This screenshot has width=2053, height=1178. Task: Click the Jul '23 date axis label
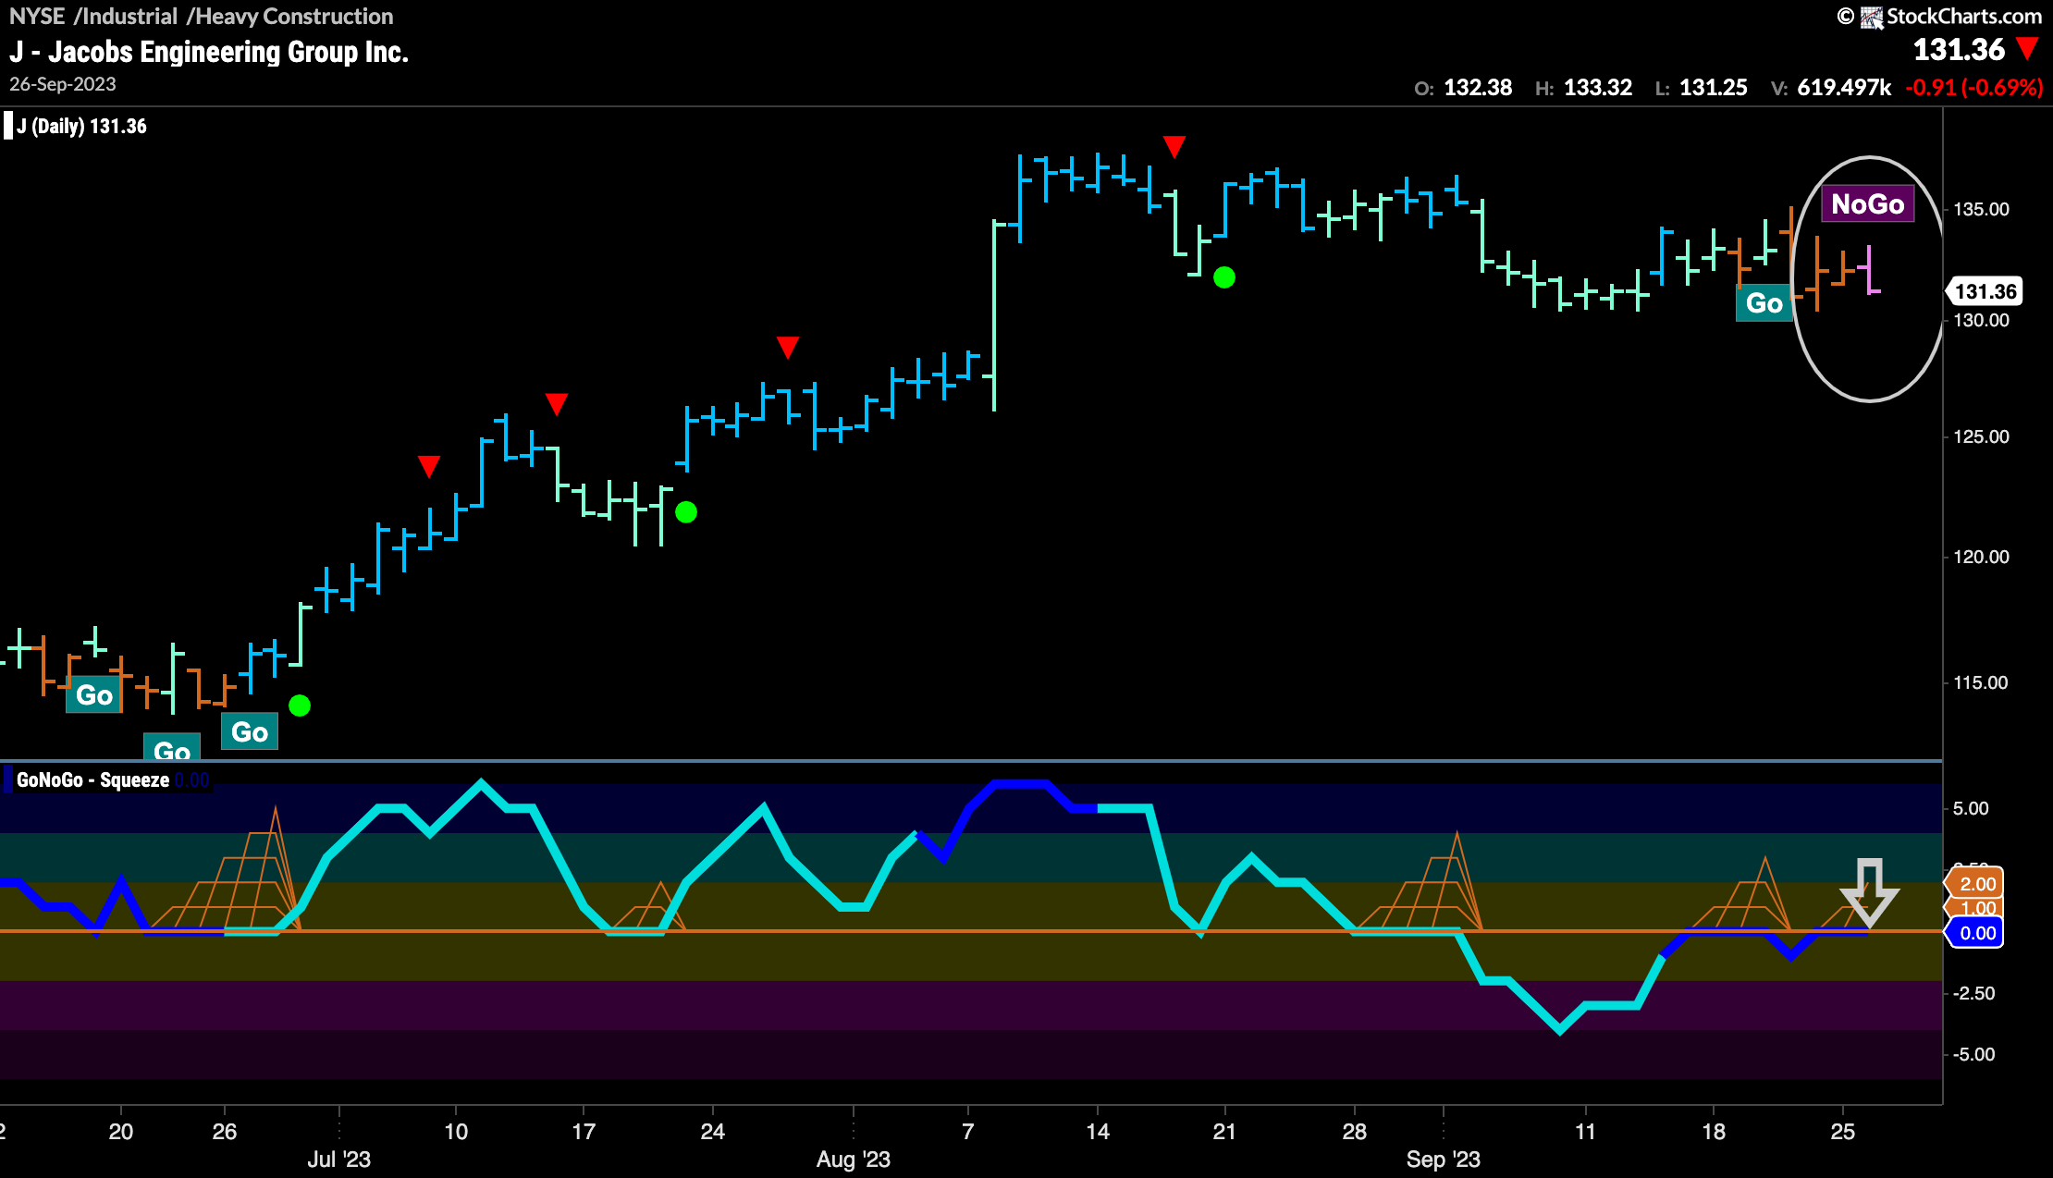338,1160
